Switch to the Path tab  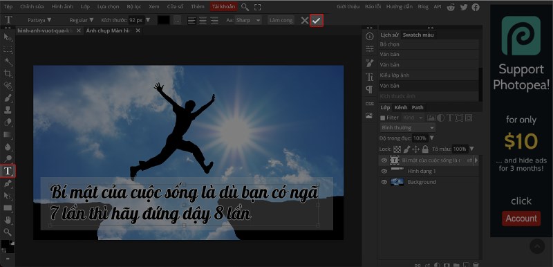point(418,107)
